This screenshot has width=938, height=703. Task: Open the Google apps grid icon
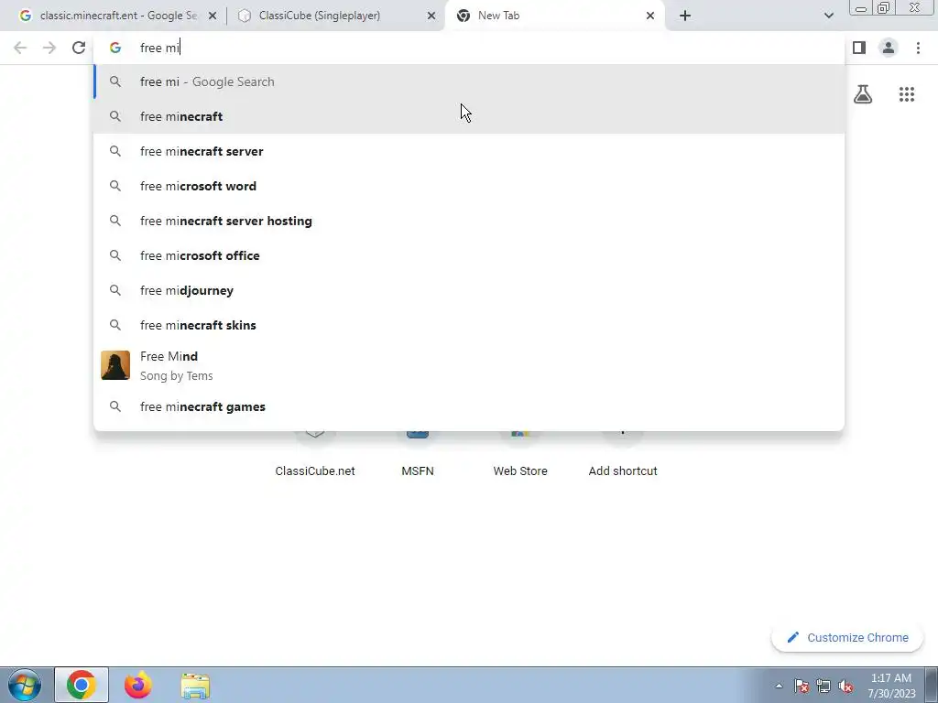coord(907,94)
